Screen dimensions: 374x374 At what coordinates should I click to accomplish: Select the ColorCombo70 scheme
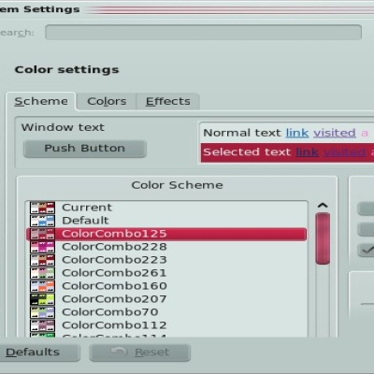pos(166,312)
